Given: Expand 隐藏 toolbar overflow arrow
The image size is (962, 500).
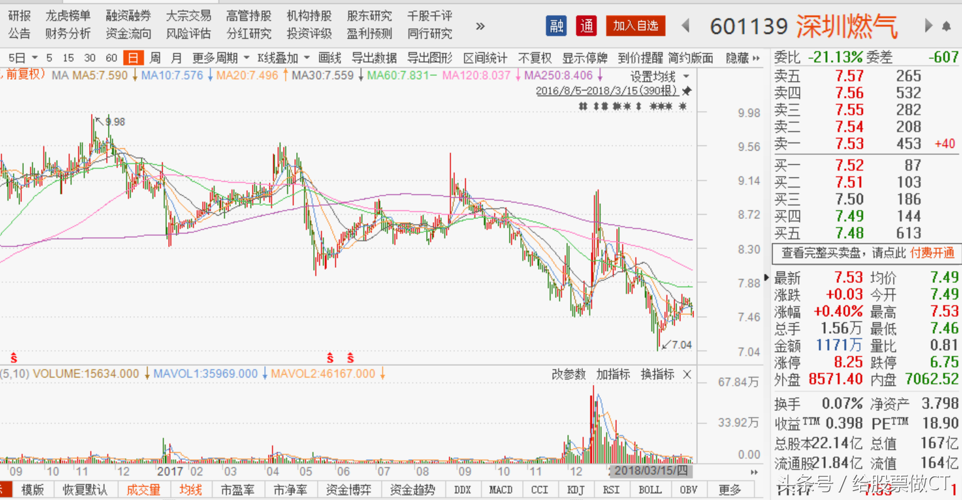Looking at the screenshot, I should pos(756,58).
